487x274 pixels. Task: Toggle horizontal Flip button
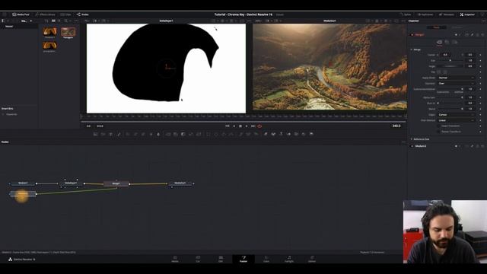tap(440, 72)
